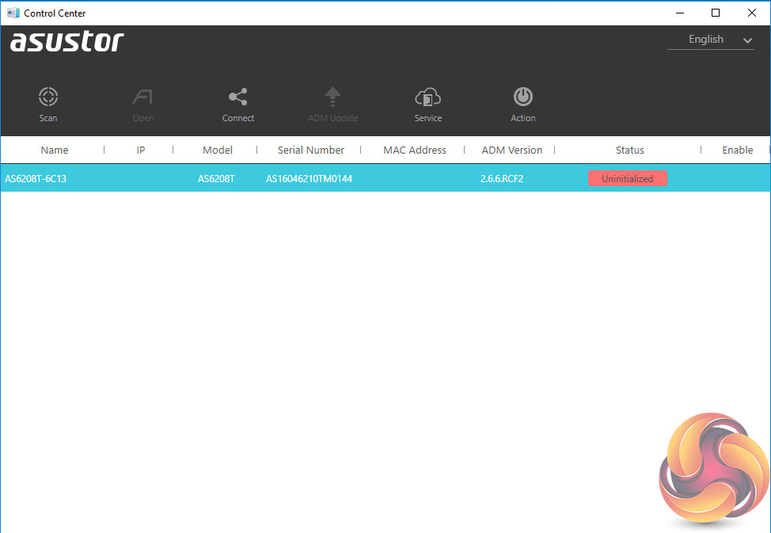Click the MAC Address column header

[x=415, y=150]
